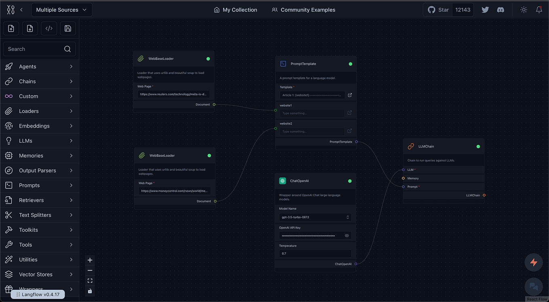Open the Twitter icon in the top bar
549x302 pixels.
(x=485, y=9)
